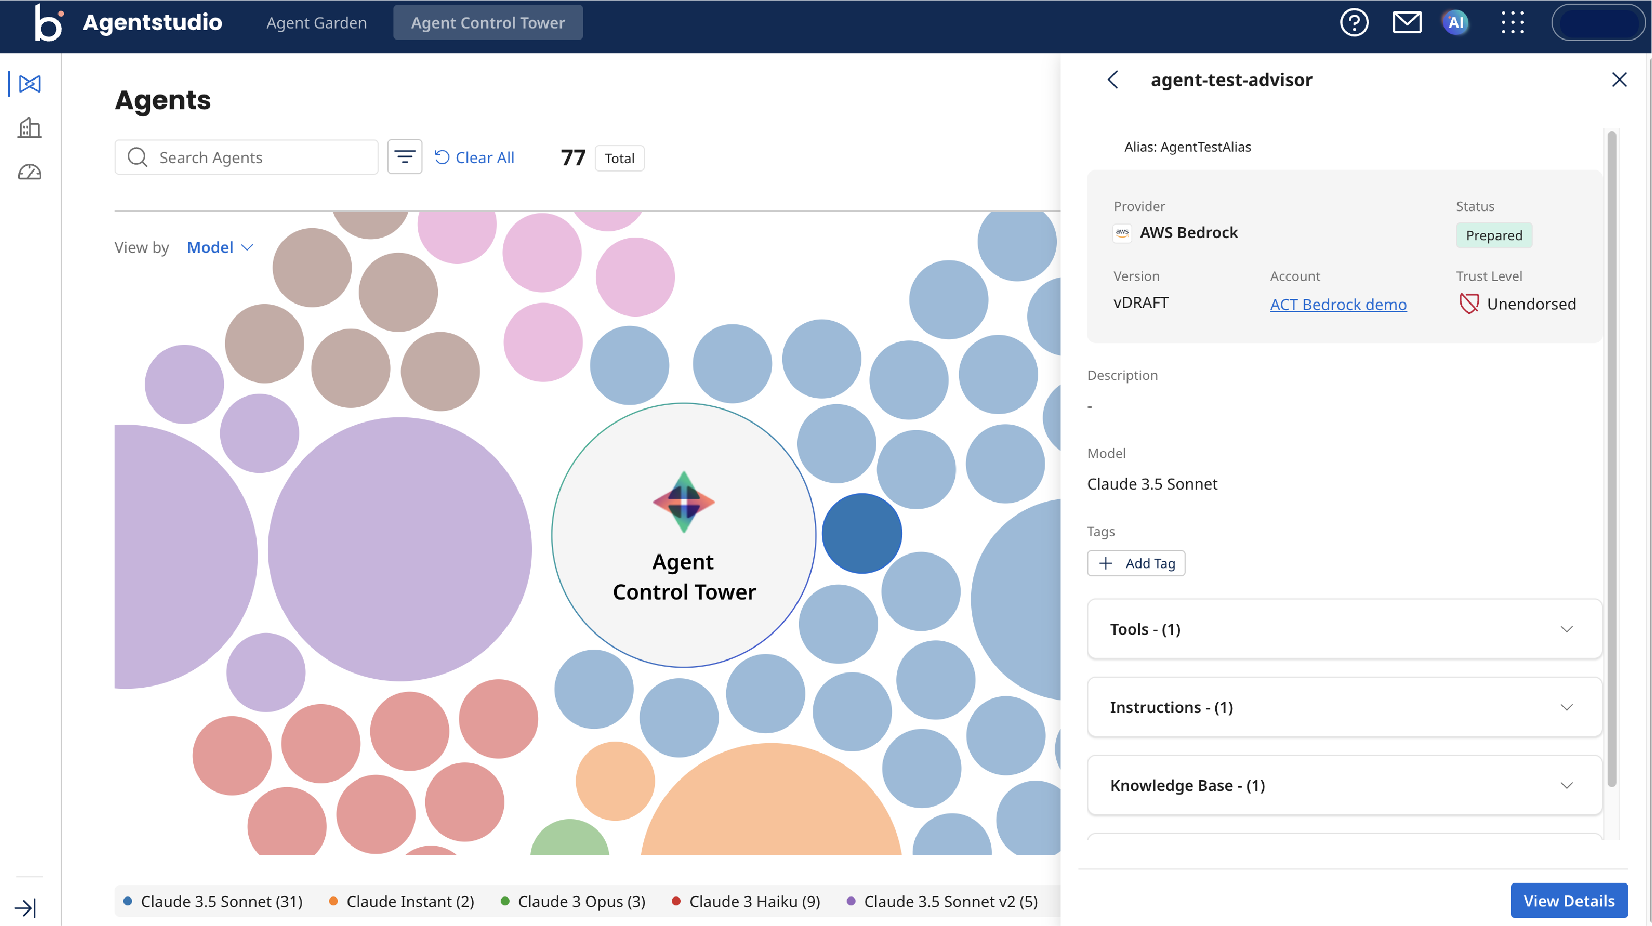Go back using the panel chevron
Screen dimensions: 1652x926
click(1113, 80)
